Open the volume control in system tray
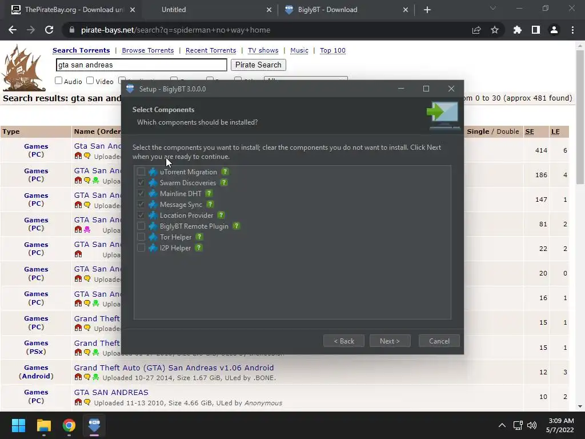The width and height of the screenshot is (585, 439). pos(532,425)
